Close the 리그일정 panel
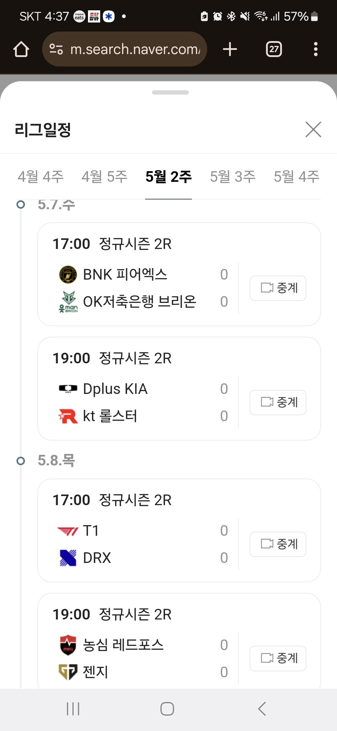This screenshot has height=731, width=337. 313,130
